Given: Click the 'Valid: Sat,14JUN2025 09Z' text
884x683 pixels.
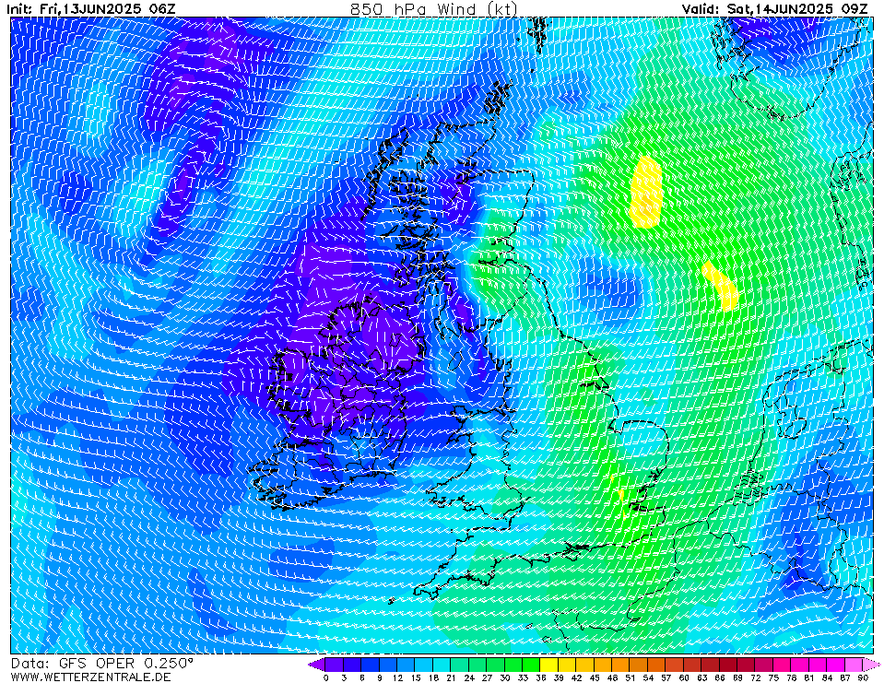Looking at the screenshot, I should pyautogui.click(x=774, y=8).
